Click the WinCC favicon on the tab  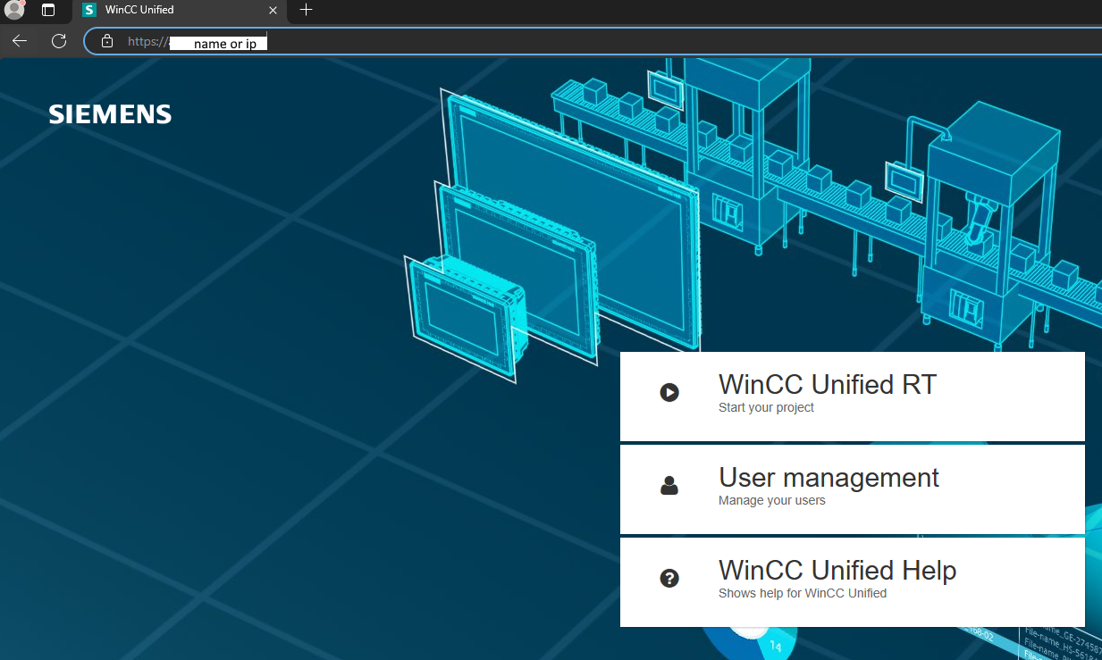(x=88, y=10)
